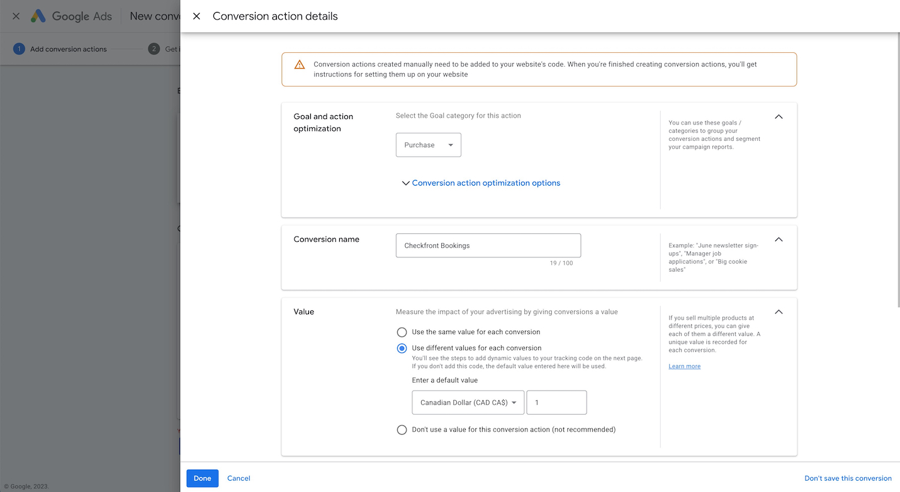The image size is (900, 492).
Task: Click the Google Ads logo
Action: pyautogui.click(x=72, y=16)
